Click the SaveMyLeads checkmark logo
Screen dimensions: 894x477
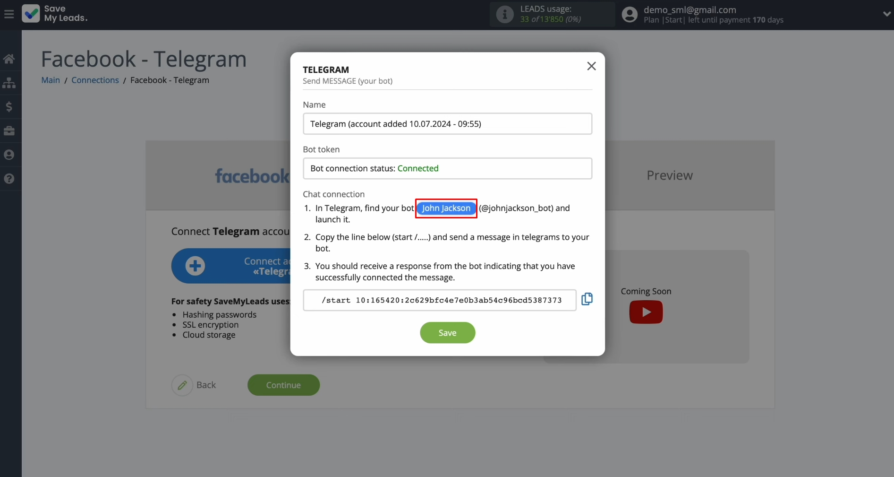point(31,14)
